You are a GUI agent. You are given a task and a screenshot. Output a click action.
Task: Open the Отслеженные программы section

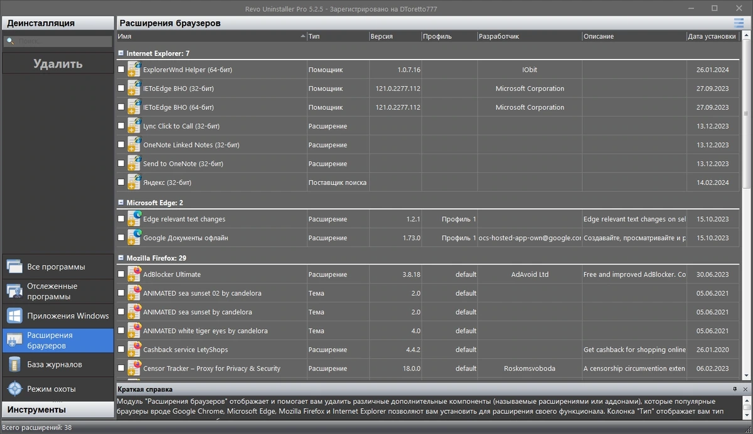58,291
